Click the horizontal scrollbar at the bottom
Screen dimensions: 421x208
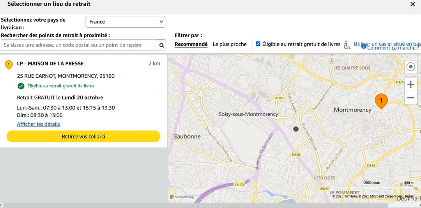click(x=210, y=205)
